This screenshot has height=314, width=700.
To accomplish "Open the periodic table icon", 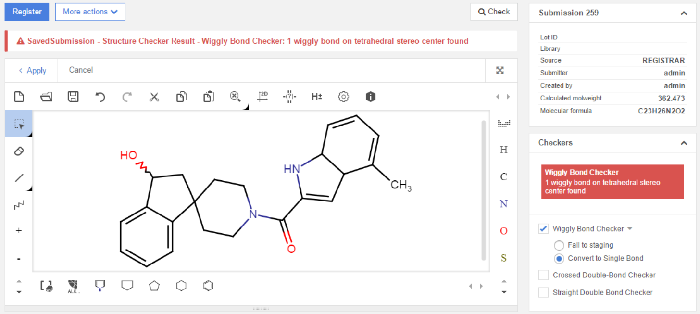I will coord(504,123).
